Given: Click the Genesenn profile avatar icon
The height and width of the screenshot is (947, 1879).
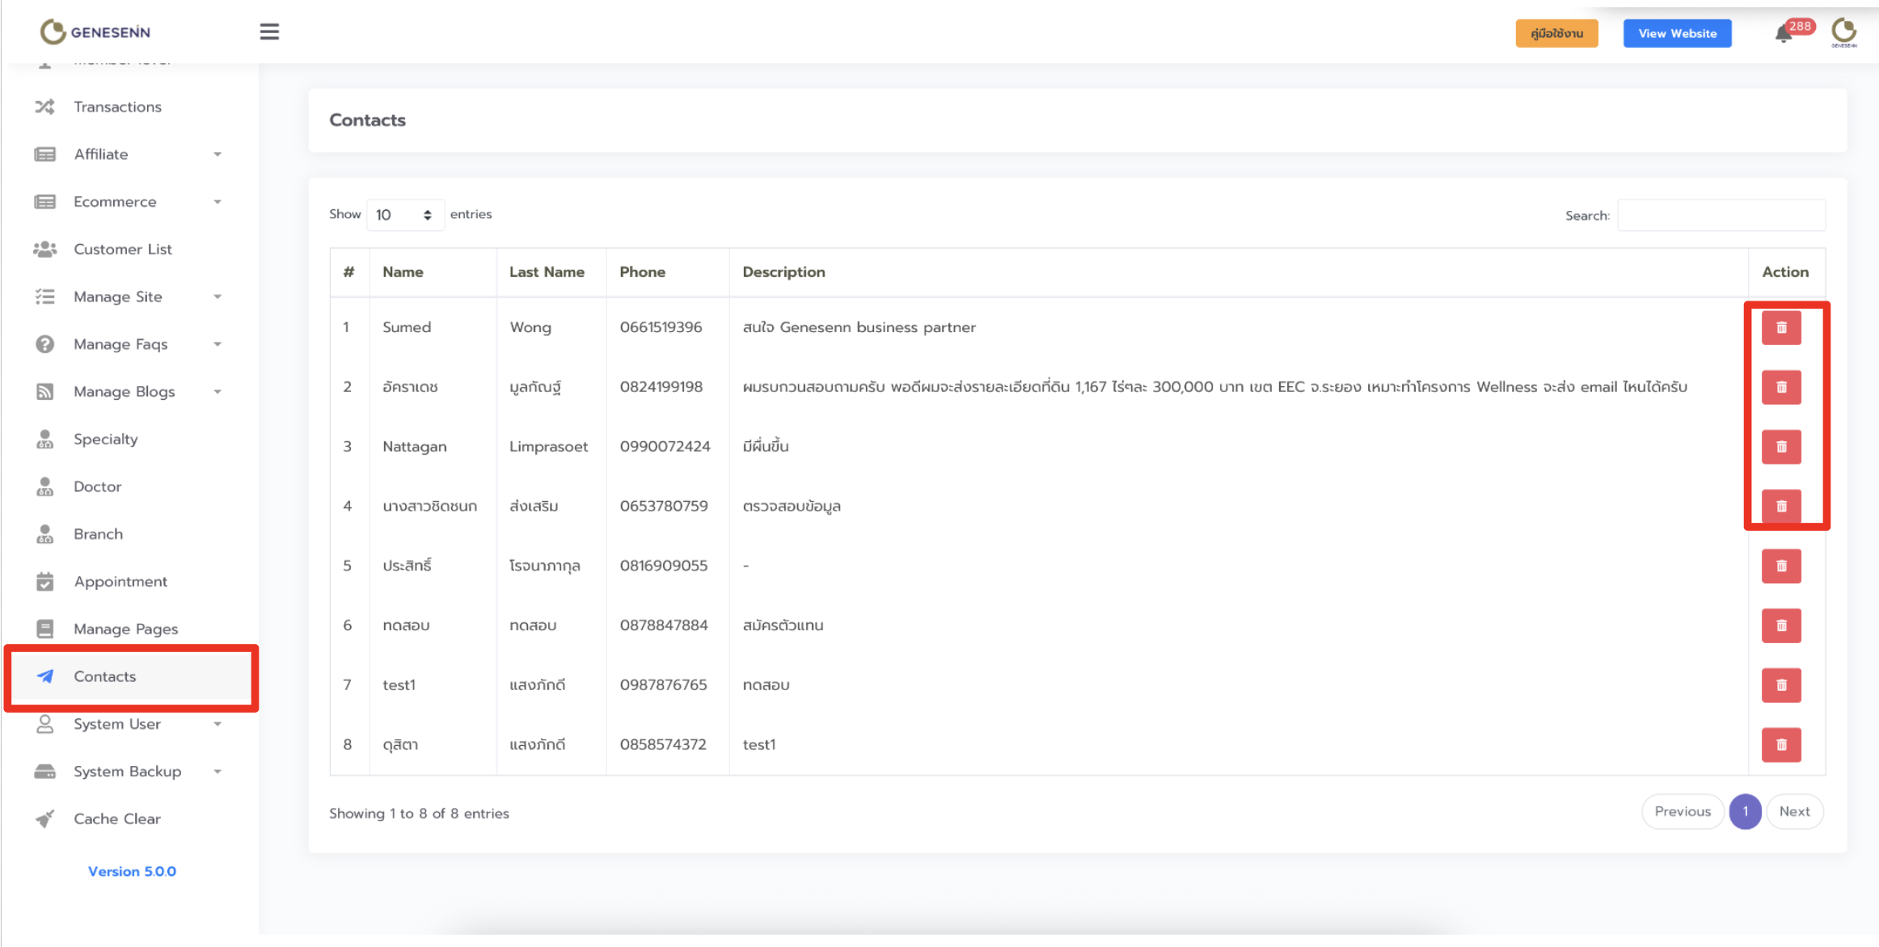Looking at the screenshot, I should point(1843,32).
